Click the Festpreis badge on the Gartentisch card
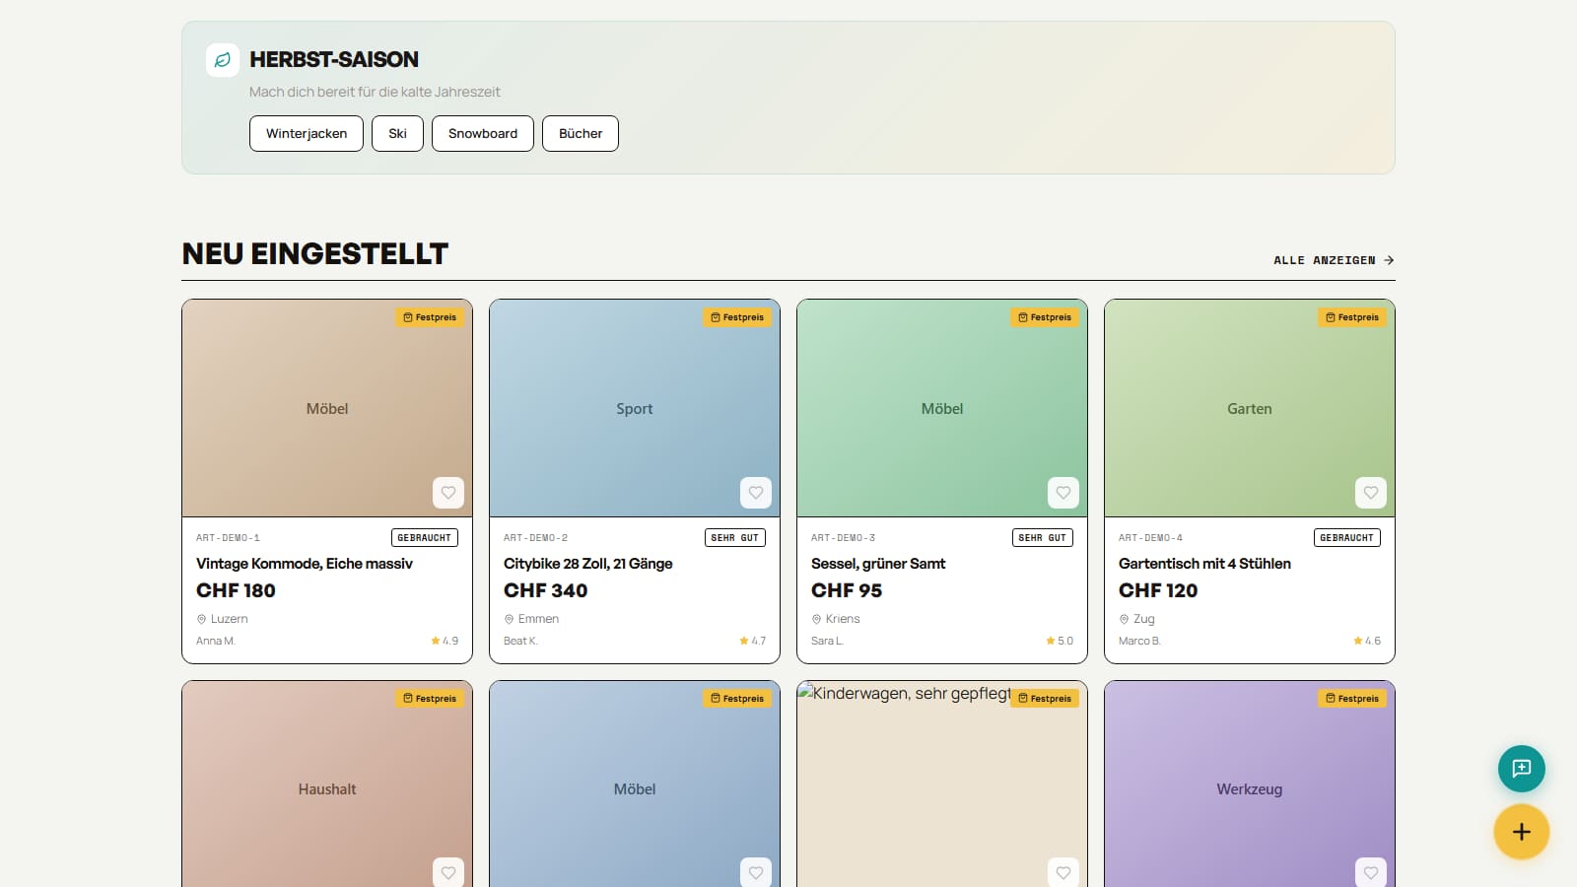Image resolution: width=1577 pixels, height=887 pixels. point(1352,317)
